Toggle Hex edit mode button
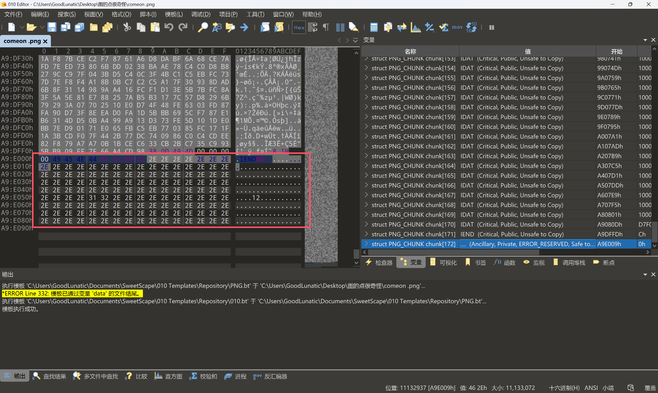Viewport: 658px width, 393px height. 299,27
